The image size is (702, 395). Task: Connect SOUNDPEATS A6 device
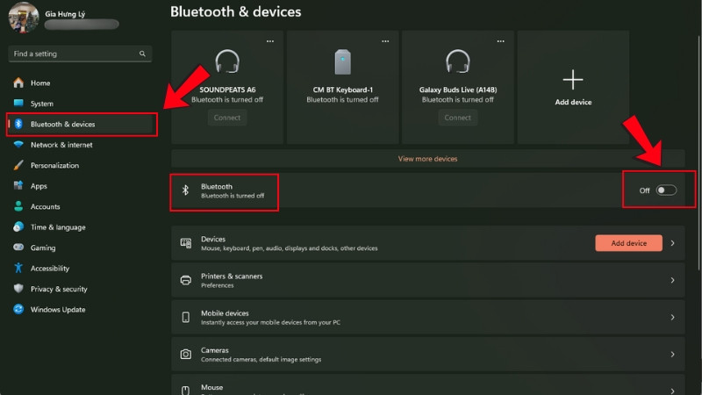[x=227, y=118]
